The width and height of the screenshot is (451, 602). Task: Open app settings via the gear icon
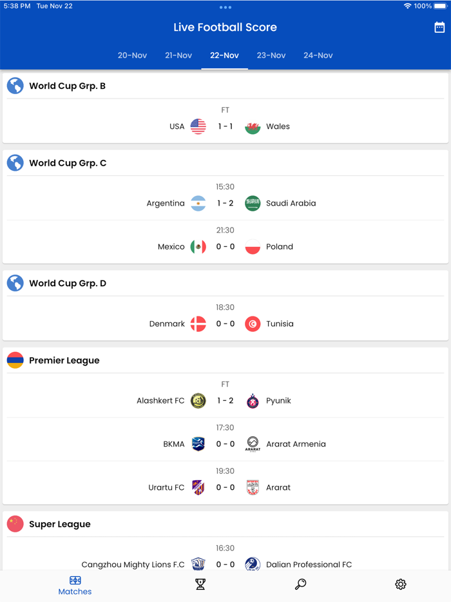click(399, 584)
